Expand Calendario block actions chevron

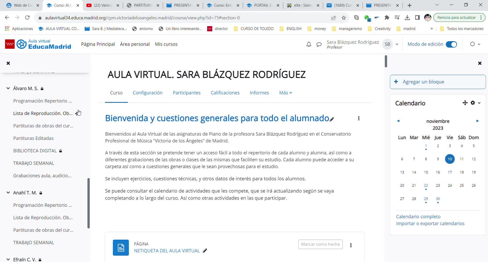[479, 103]
